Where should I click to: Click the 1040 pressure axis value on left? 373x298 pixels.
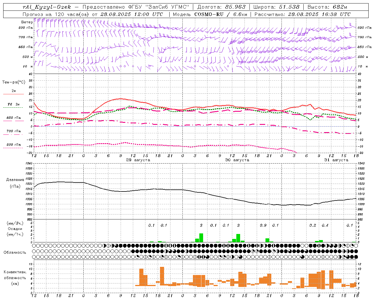(x=29, y=164)
